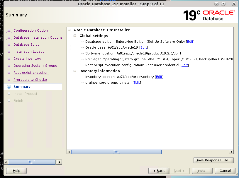Screen dimensions: 239x178
Task: Collapse the Oracle Database 19c Installer tree node
Action: click(69, 30)
